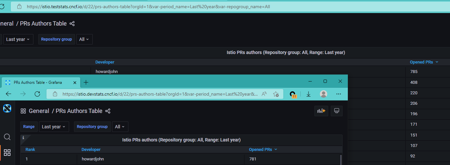This screenshot has height=165, width=450.
Task: Open the browser settings and more menu
Action: pyautogui.click(x=339, y=94)
